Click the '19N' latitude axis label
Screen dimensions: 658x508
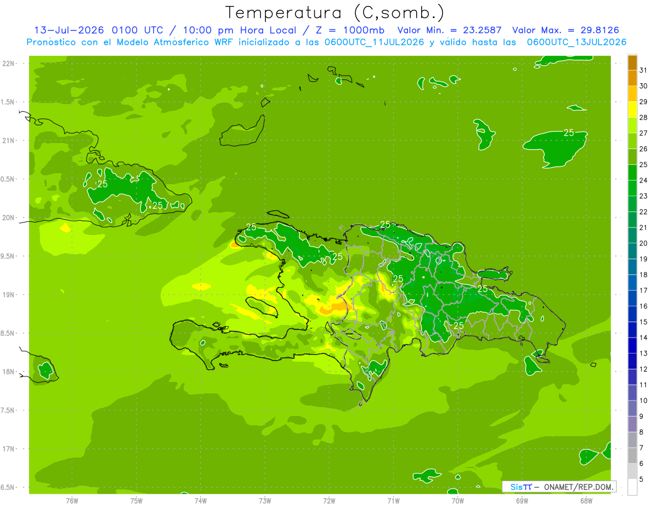point(9,295)
